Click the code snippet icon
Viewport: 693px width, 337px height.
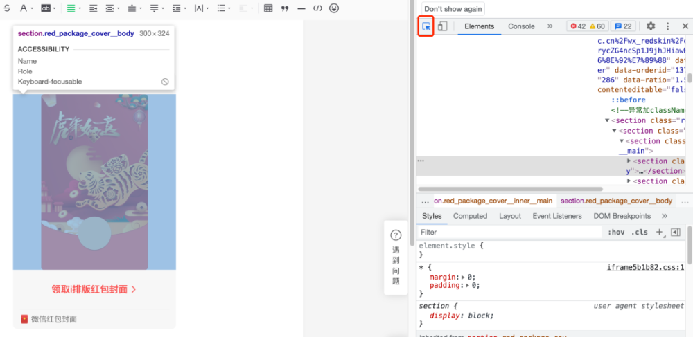click(x=317, y=8)
